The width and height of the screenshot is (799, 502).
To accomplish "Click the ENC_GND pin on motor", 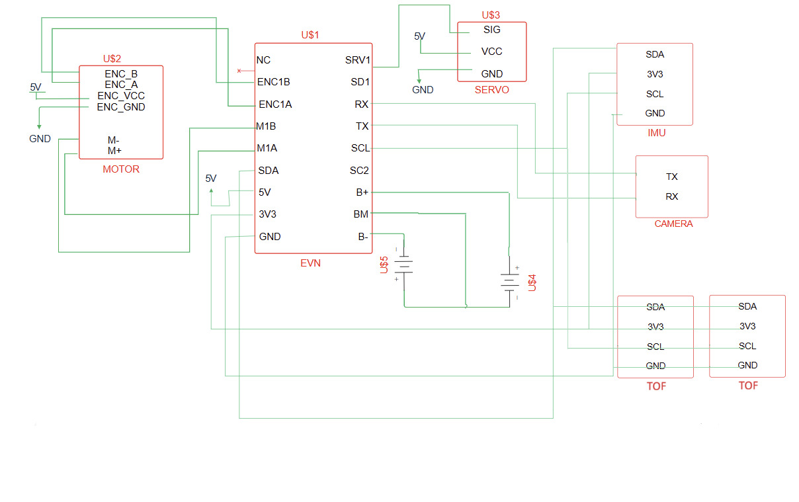I will pyautogui.click(x=121, y=106).
